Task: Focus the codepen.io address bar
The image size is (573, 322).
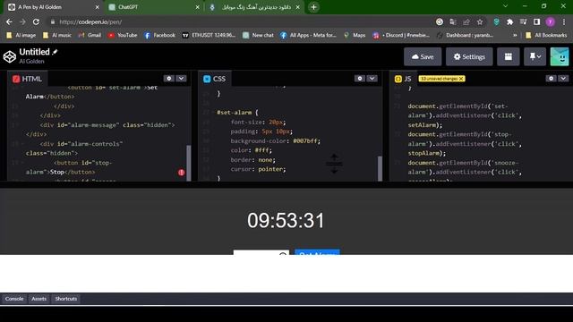Action: pyautogui.click(x=241, y=21)
